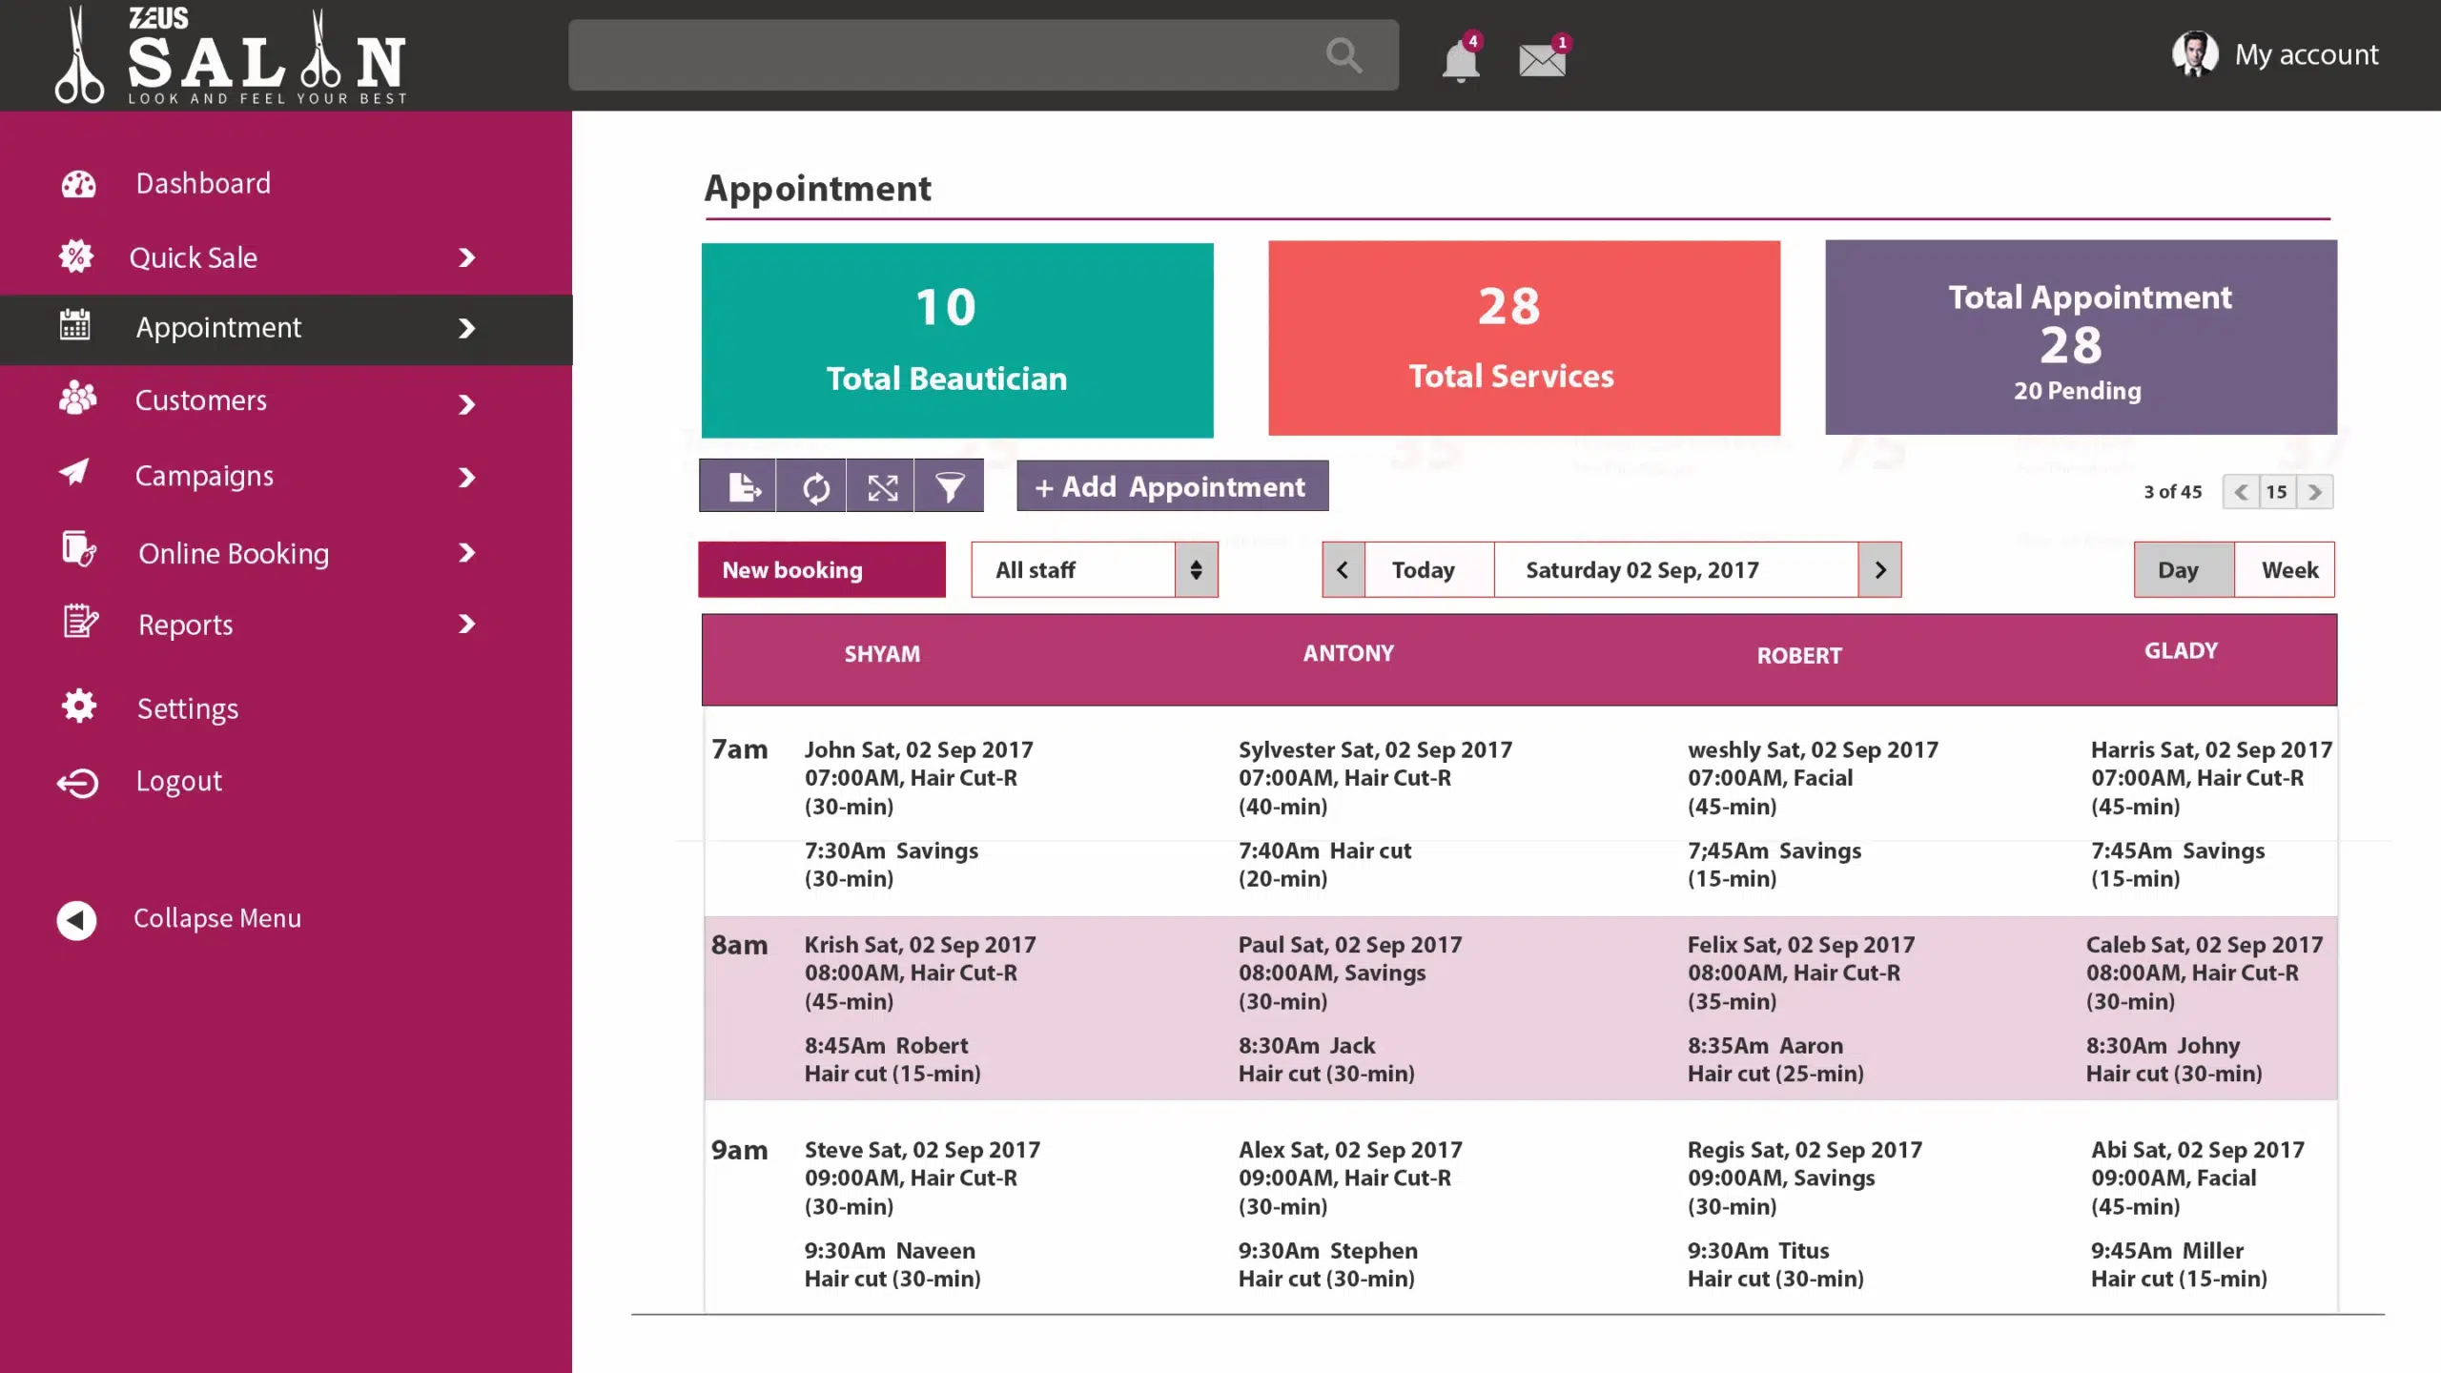
Task: Open the All staff dropdown
Action: 1095,570
